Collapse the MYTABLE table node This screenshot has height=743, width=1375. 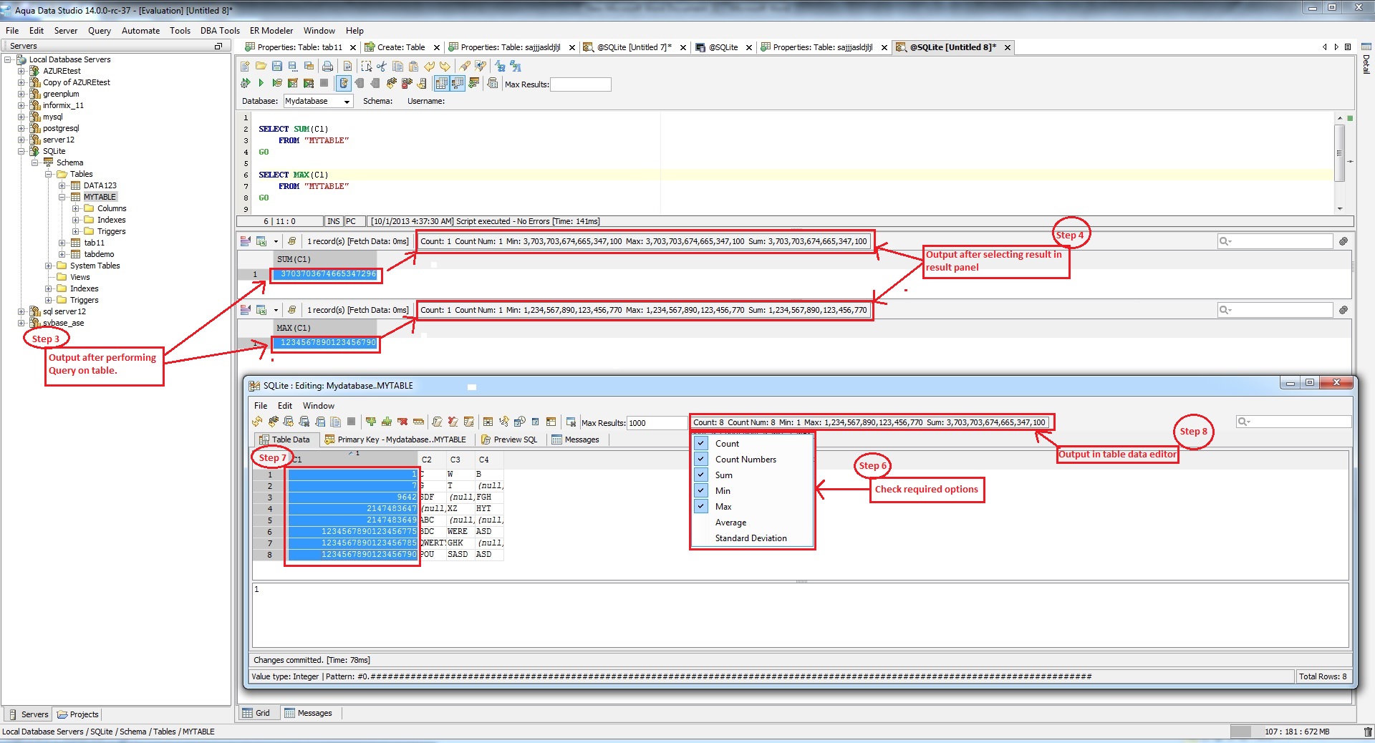click(x=62, y=197)
